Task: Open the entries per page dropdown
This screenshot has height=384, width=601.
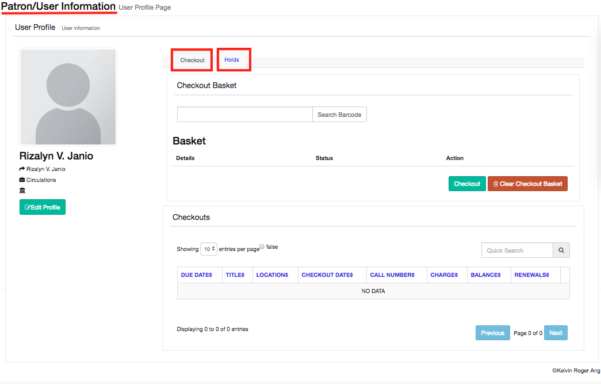Action: 209,249
